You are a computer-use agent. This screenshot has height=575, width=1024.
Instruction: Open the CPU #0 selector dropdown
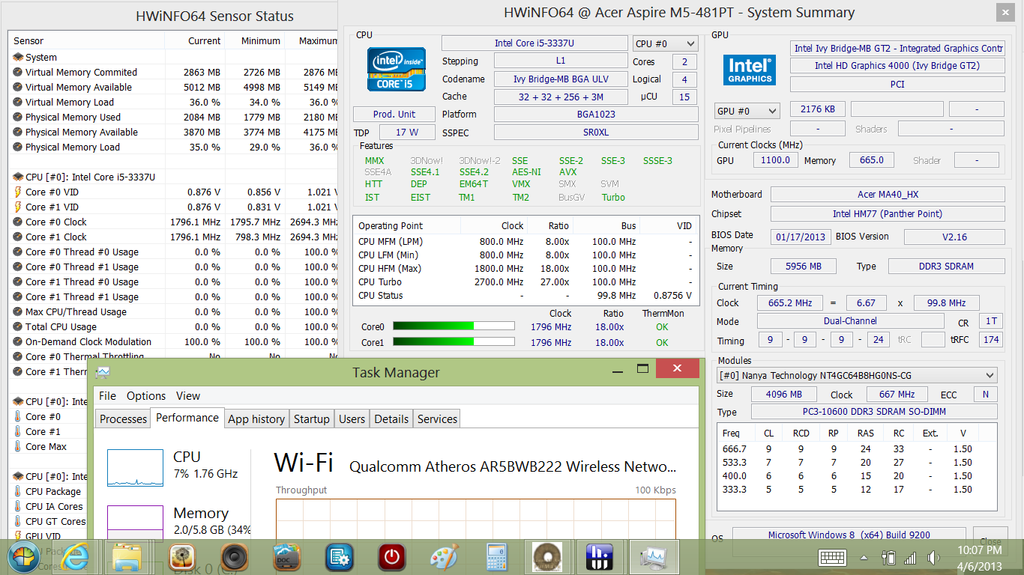[664, 43]
